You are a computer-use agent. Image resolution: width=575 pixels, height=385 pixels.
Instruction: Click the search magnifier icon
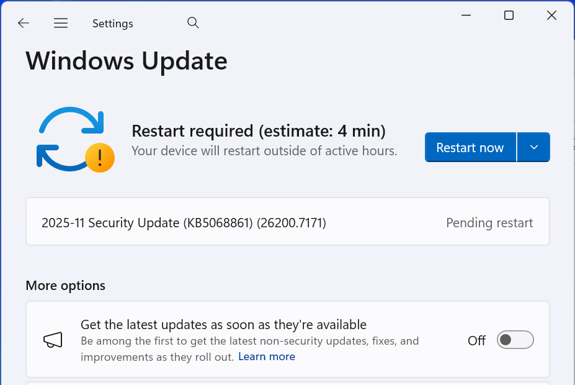pos(193,23)
